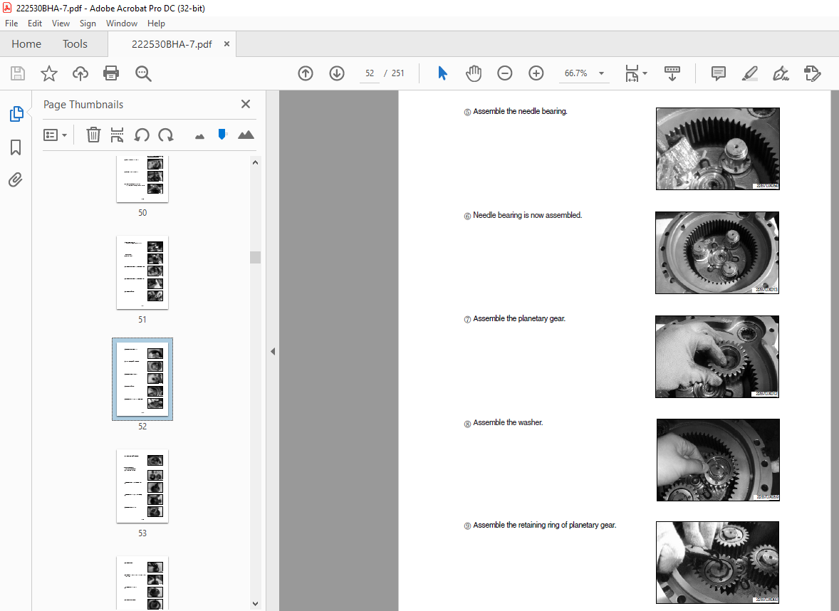Viewport: 839px width, 611px height.
Task: Click 'Needle bearing is now assembled.' text
Action: point(528,215)
